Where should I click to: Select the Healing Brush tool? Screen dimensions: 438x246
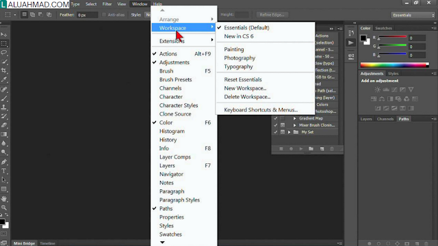pos(4,90)
